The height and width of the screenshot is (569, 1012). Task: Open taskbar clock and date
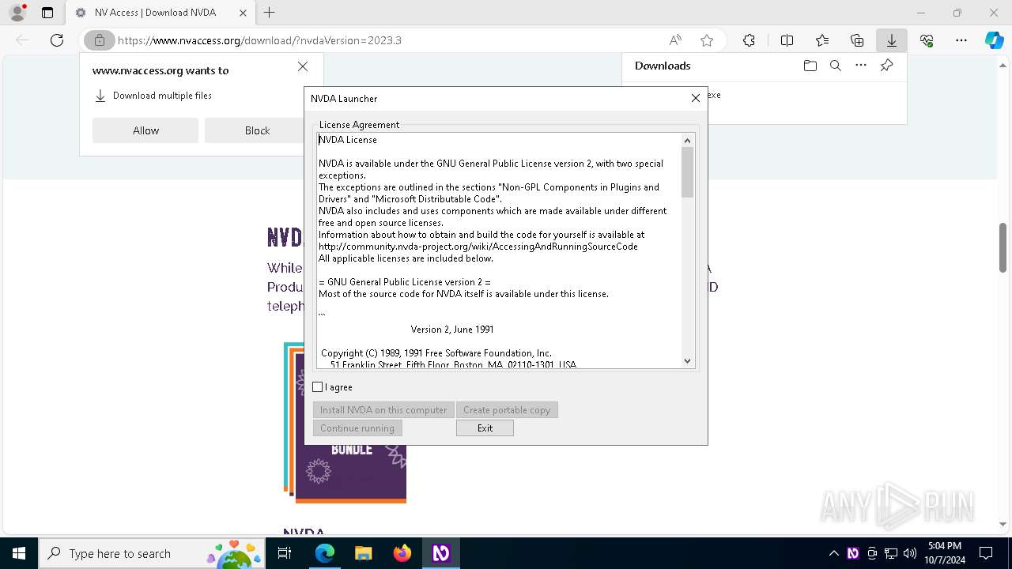coord(945,553)
